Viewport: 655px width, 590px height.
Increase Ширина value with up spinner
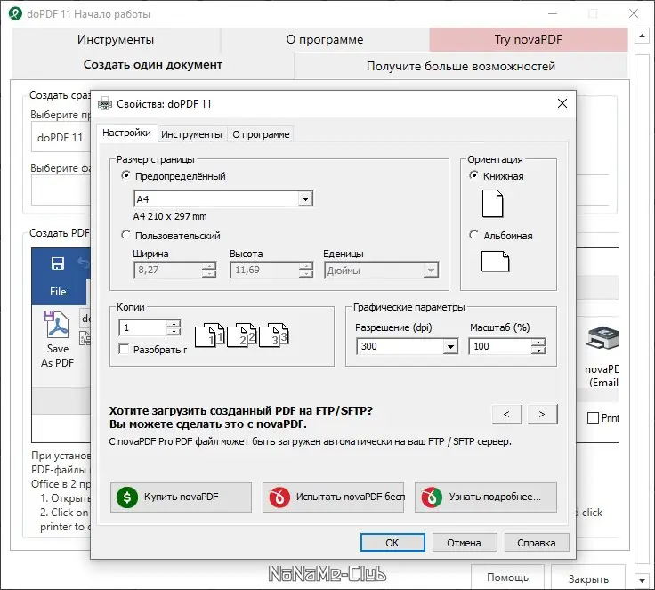click(209, 266)
